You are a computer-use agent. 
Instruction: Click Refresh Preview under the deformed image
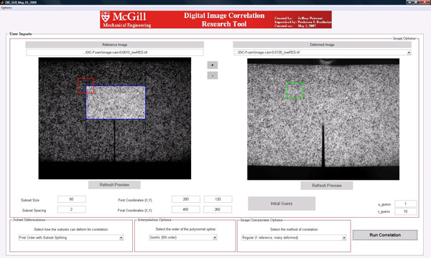[x=327, y=186]
